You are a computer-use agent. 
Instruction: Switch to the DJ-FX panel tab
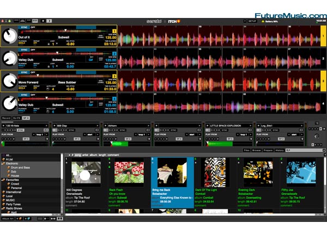point(17,118)
